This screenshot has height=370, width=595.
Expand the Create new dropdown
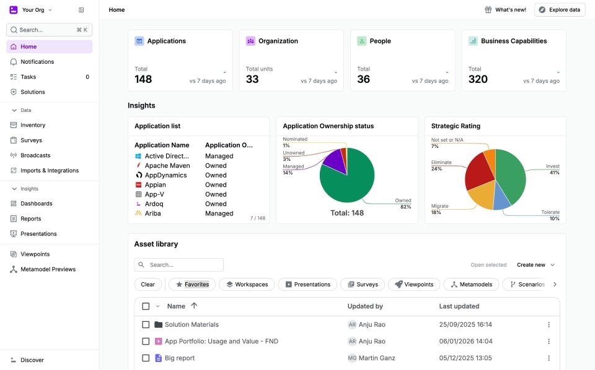point(536,265)
